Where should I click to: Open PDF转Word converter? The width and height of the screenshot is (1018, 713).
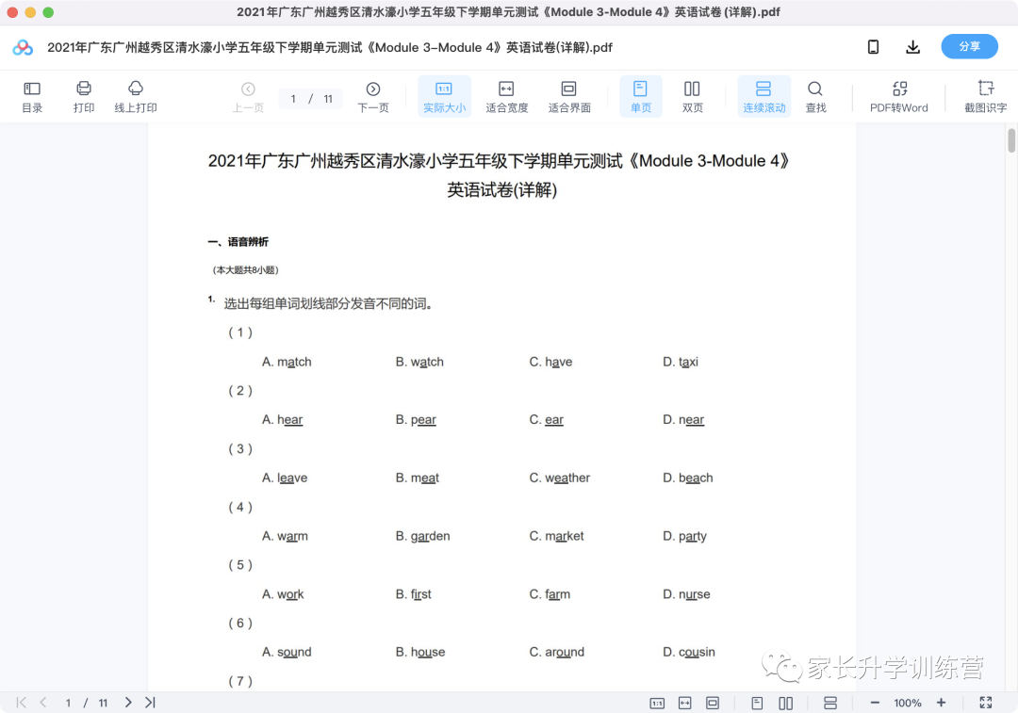click(x=899, y=97)
